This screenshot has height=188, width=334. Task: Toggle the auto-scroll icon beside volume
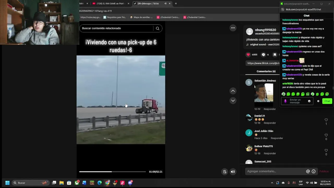[x=225, y=172]
